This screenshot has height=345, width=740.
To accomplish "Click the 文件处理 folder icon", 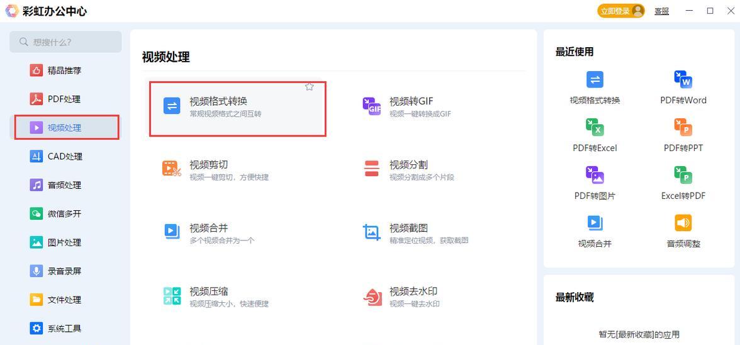I will (x=36, y=300).
